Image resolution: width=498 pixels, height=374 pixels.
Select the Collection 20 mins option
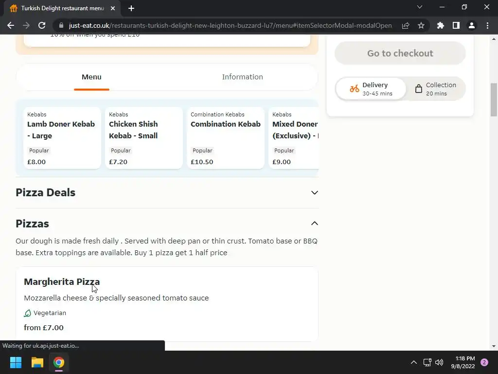click(436, 89)
